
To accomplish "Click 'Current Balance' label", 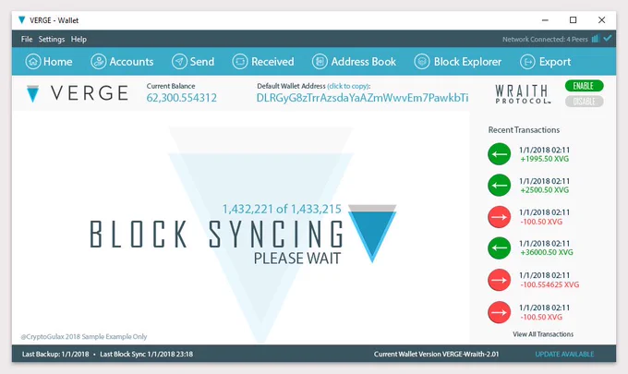I will click(x=171, y=86).
